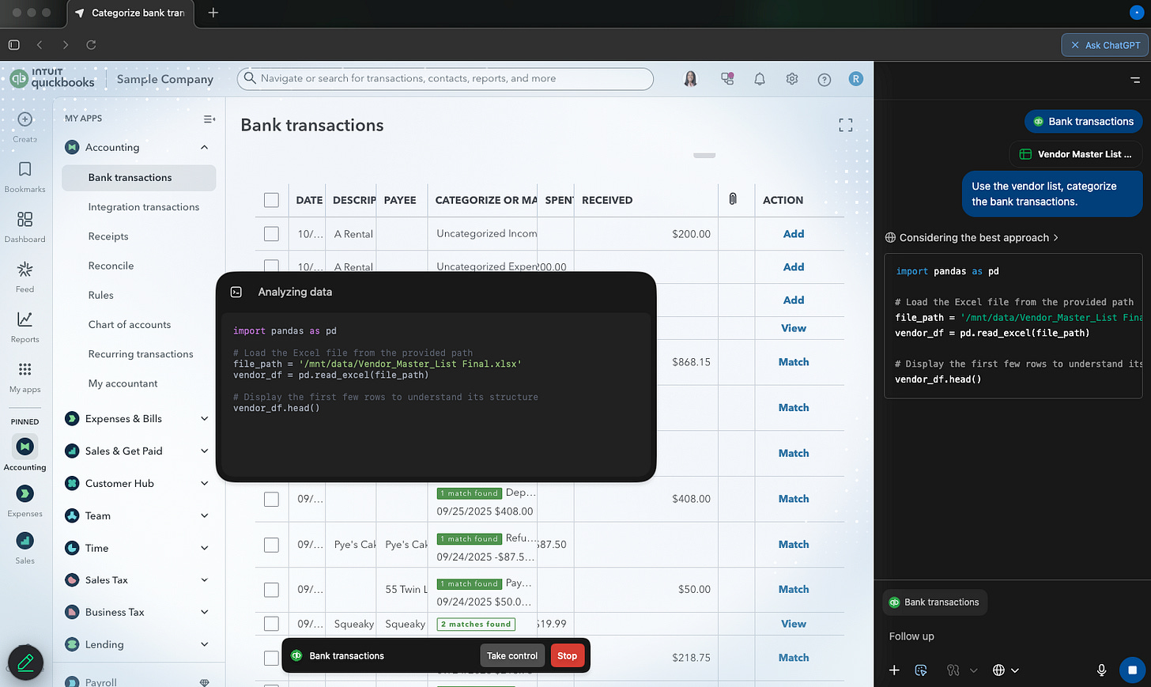Viewport: 1151px width, 687px height.
Task: Open the assistant woman avatar icon
Action: pos(691,79)
